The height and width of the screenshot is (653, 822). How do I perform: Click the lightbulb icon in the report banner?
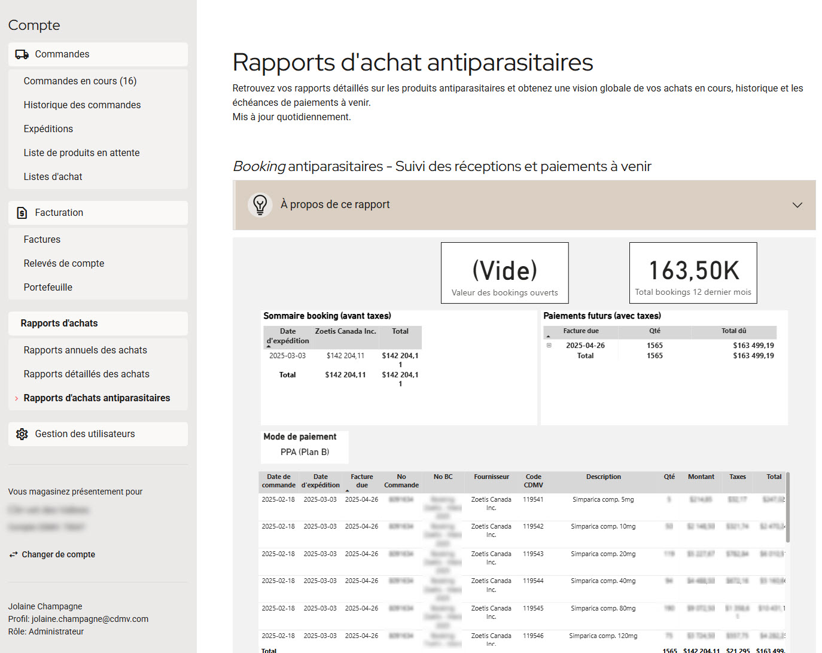point(260,205)
